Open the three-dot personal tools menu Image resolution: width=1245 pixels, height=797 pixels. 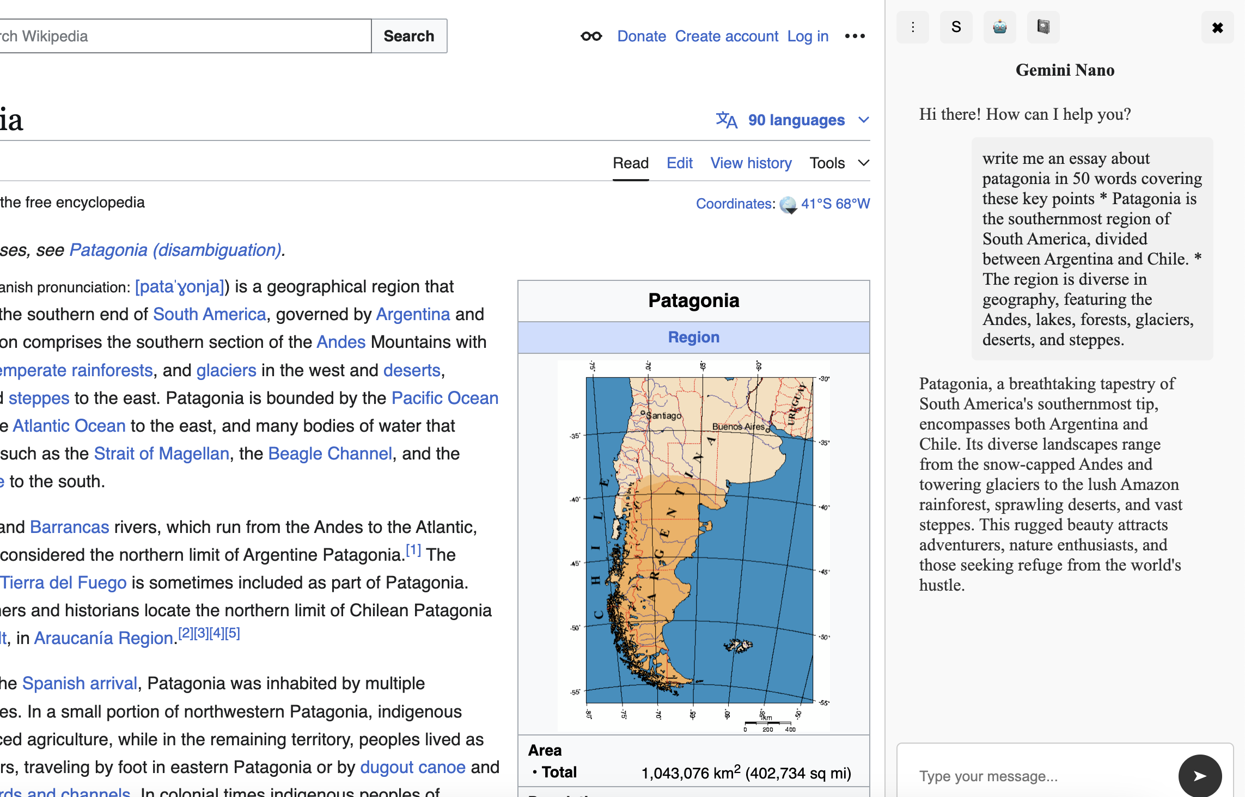(855, 36)
